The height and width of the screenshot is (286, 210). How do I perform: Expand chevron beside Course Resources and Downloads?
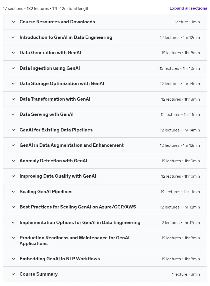[13, 22]
